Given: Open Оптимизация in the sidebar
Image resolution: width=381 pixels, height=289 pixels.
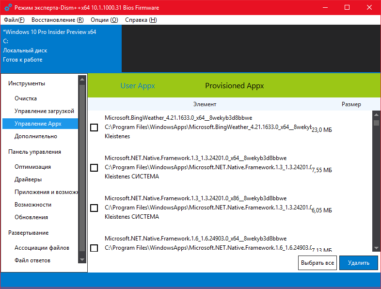Looking at the screenshot, I should (x=32, y=167).
